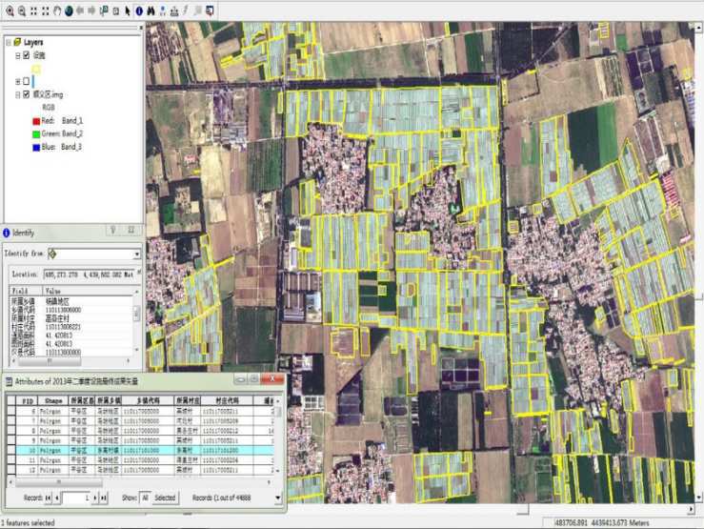This screenshot has width=704, height=529.
Task: Click '1 features selected' status text
Action: pos(28,523)
